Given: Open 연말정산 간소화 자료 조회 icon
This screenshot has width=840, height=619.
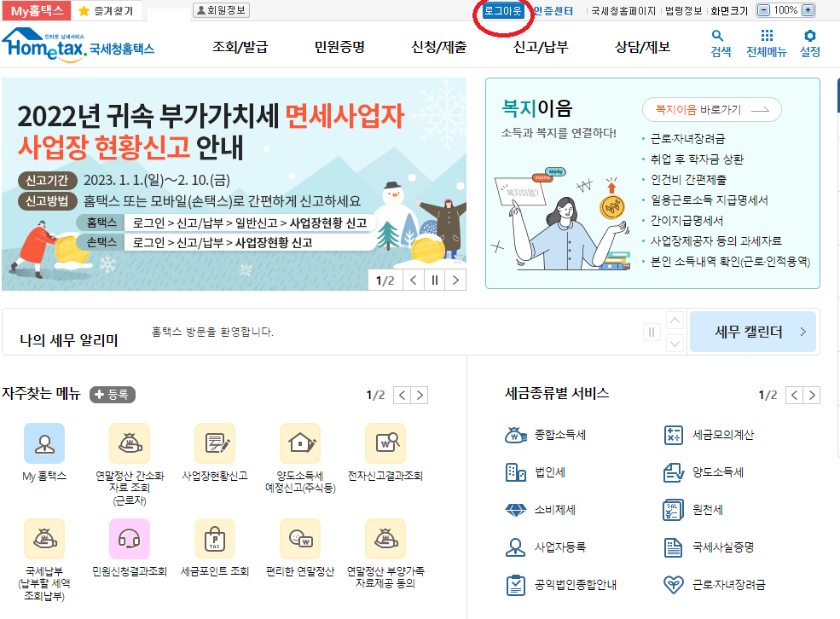Looking at the screenshot, I should point(130,443).
